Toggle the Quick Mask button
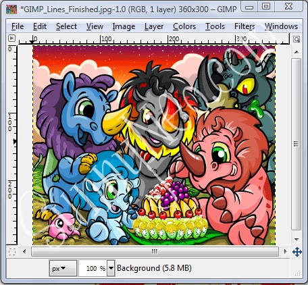This screenshot has width=308, height=285. tap(12, 251)
